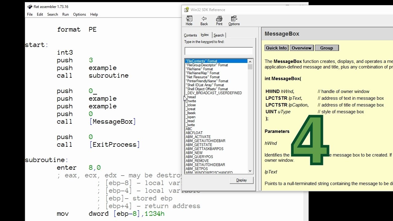Click the index list scroll down arrow

coord(250,171)
